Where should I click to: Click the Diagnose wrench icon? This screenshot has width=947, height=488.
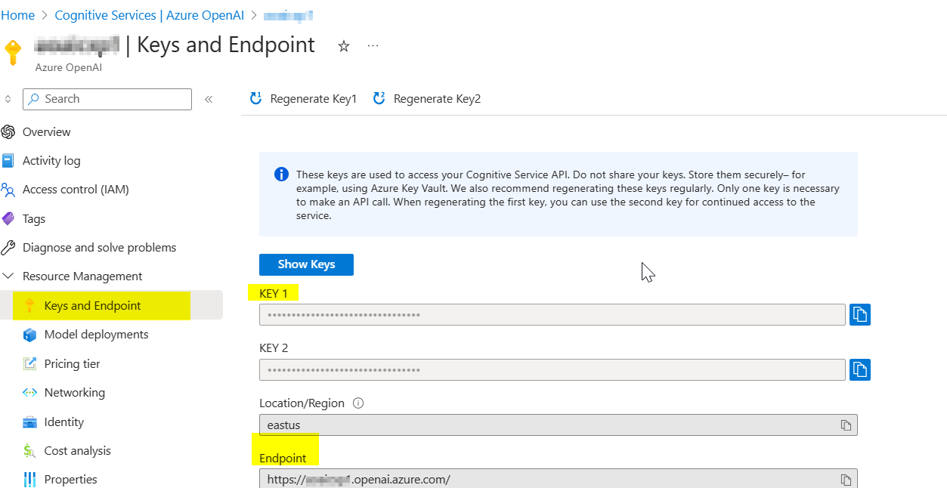8,247
